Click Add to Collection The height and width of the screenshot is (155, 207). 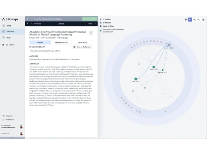82,47
